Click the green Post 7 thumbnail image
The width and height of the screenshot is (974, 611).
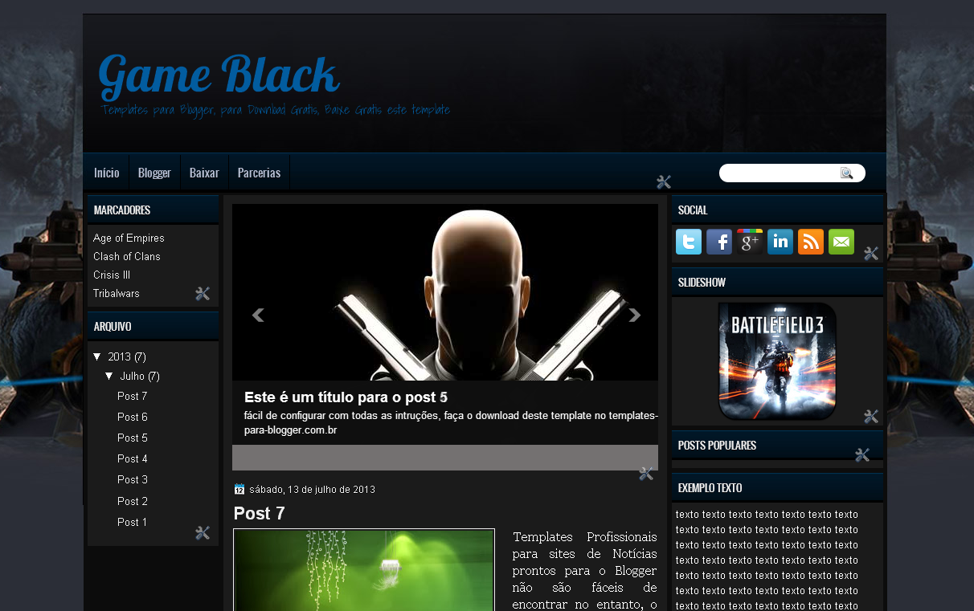(364, 569)
